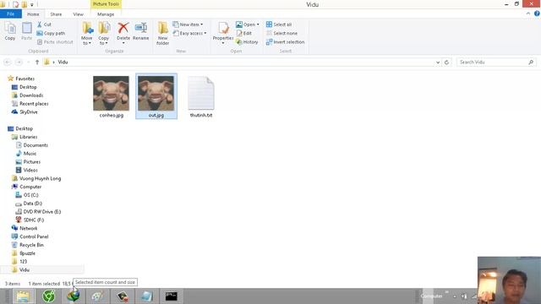
Task: Click the Copy button in Clipboard group
Action: 10,31
